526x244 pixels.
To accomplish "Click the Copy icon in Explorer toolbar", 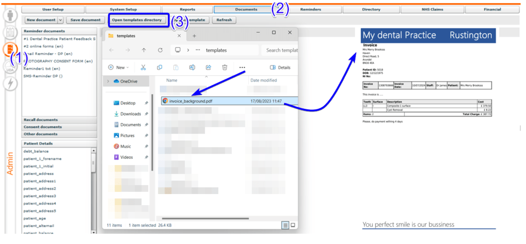I will point(160,67).
